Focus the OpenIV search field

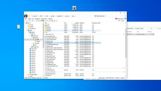[115, 16]
